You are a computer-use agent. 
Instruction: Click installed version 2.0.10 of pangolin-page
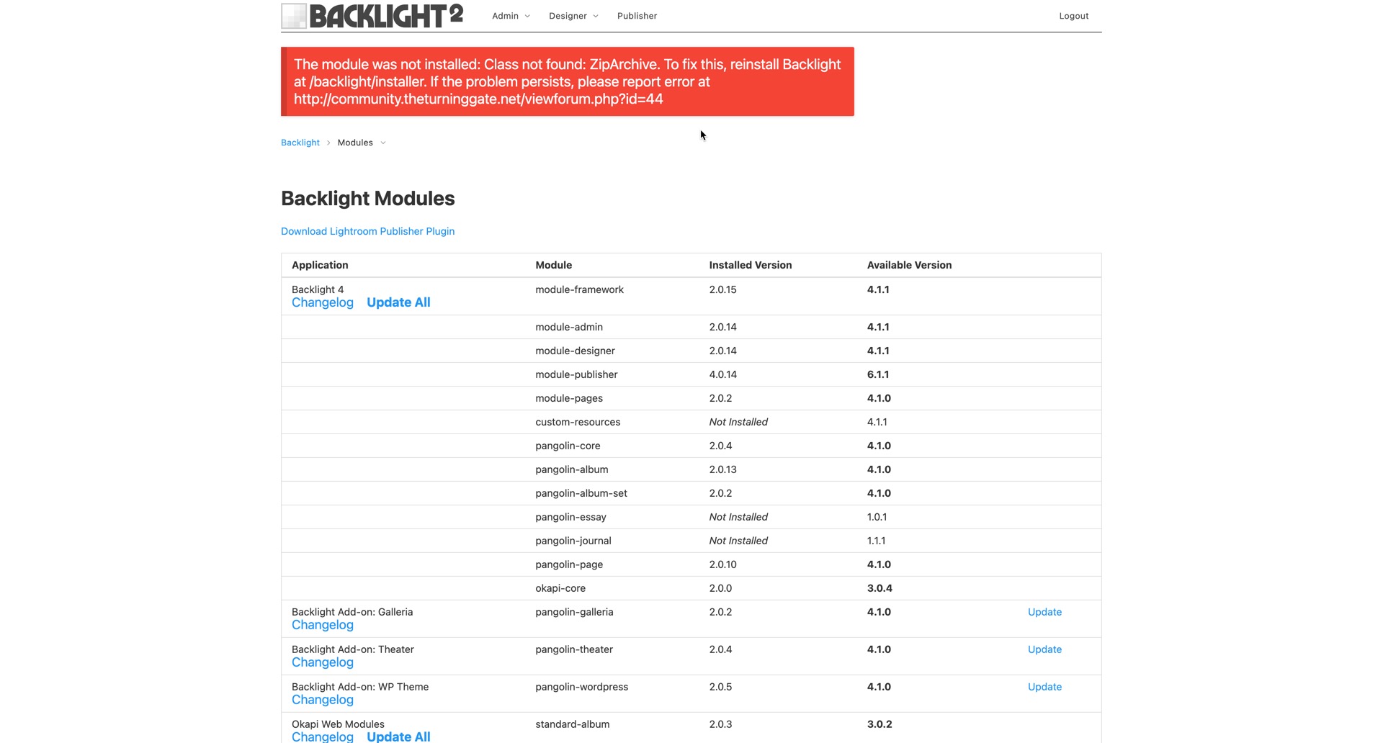(722, 564)
